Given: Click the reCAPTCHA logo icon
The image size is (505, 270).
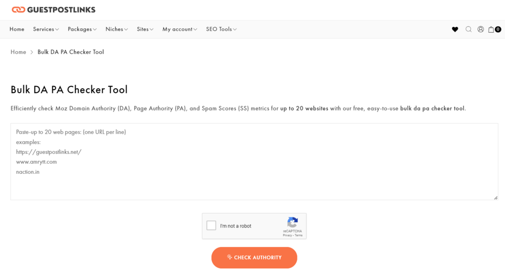Looking at the screenshot, I should click(292, 222).
